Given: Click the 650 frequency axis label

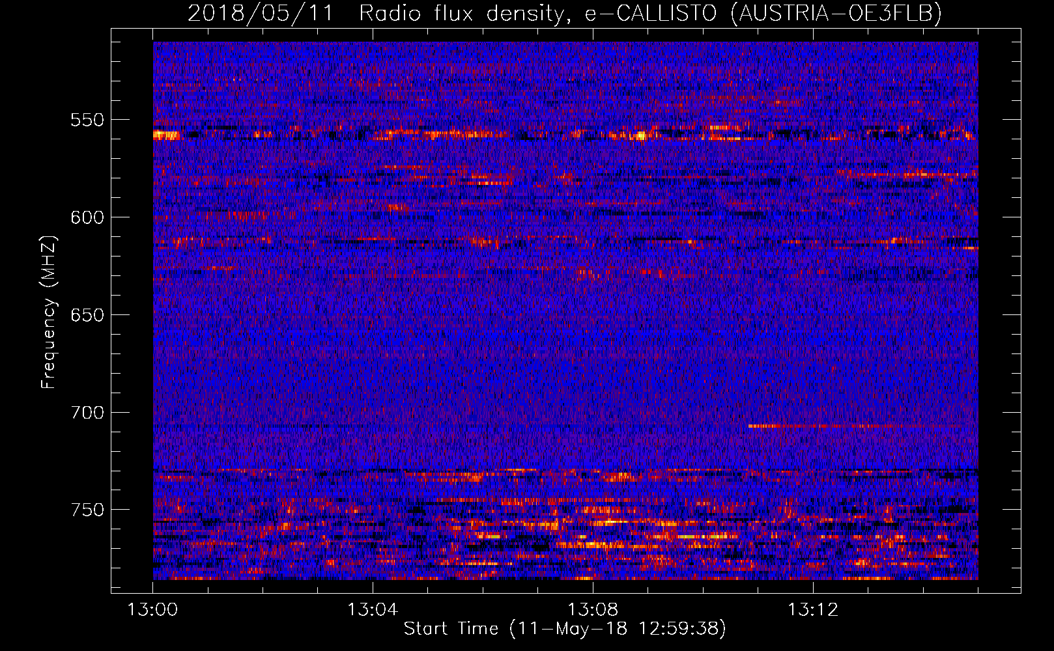Looking at the screenshot, I should 87,315.
